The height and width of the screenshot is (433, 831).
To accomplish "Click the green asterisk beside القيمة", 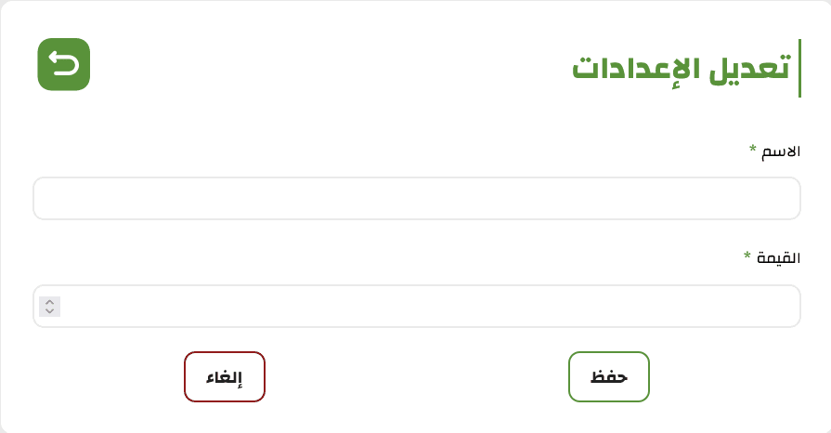I will 747,256.
